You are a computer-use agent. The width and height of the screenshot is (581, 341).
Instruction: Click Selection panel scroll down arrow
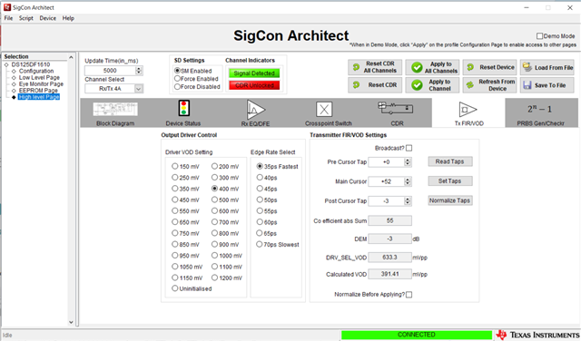[71, 322]
